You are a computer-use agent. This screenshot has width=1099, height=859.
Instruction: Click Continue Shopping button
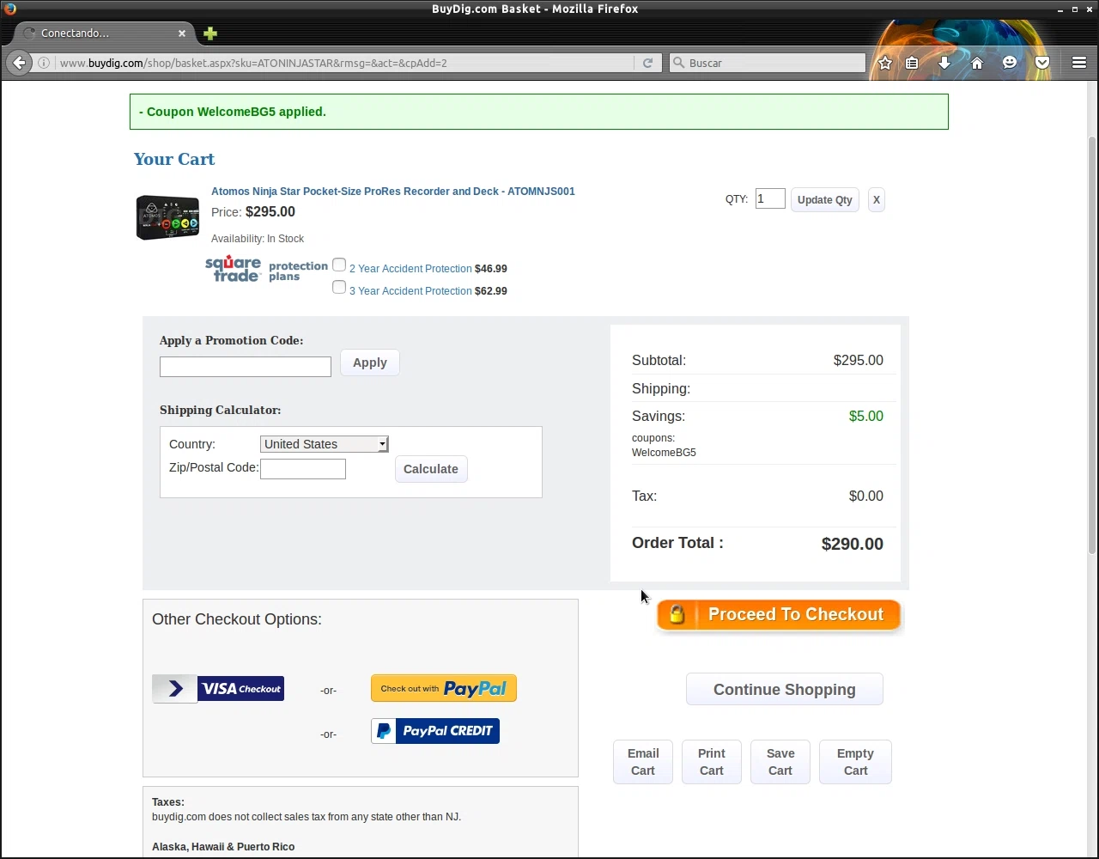[784, 690]
